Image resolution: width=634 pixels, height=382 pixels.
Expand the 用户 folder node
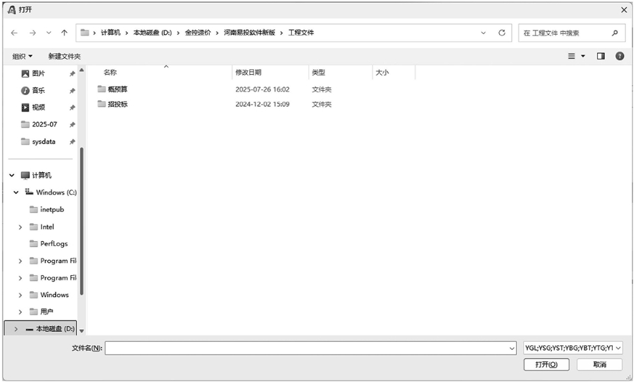pyautogui.click(x=21, y=312)
